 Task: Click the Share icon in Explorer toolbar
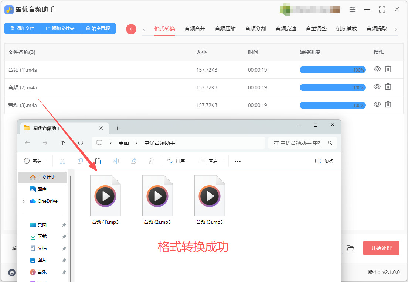(133, 161)
